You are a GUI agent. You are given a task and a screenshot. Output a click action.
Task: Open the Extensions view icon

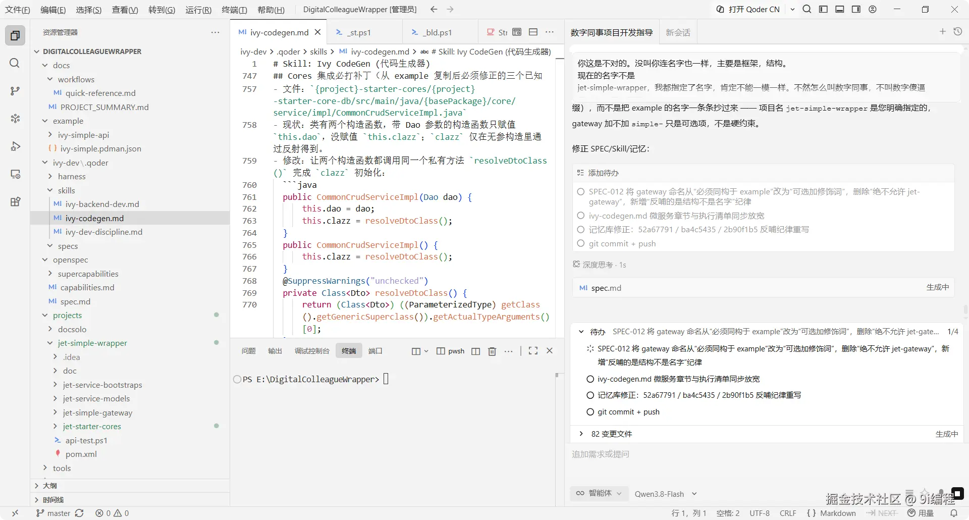[x=15, y=202]
